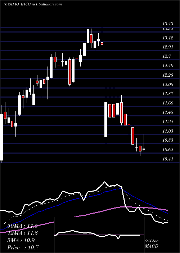
Task: Click the <<Live MACD label
Action: [152, 243]
